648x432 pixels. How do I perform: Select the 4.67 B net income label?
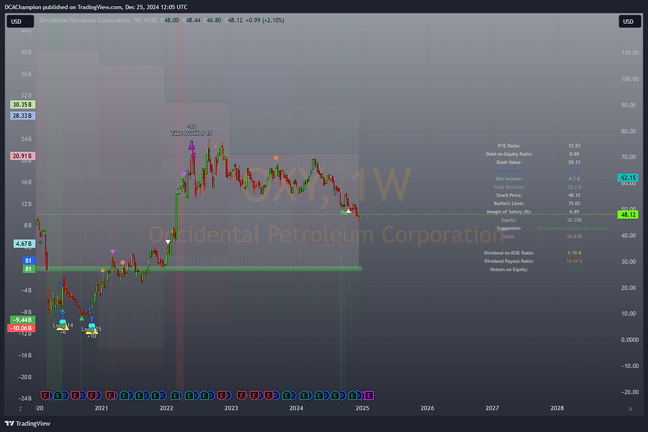pos(24,243)
